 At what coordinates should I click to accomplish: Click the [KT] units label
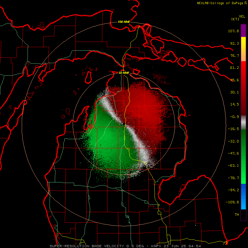click(x=235, y=19)
